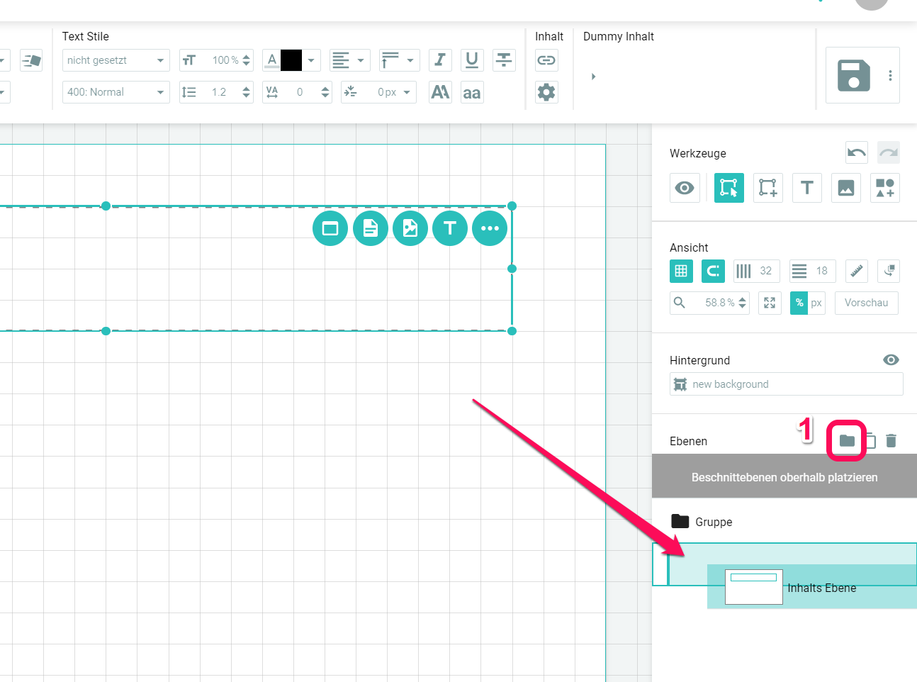This screenshot has height=682, width=917.
Task: Adjust the font size stepper arrows
Action: 247,60
